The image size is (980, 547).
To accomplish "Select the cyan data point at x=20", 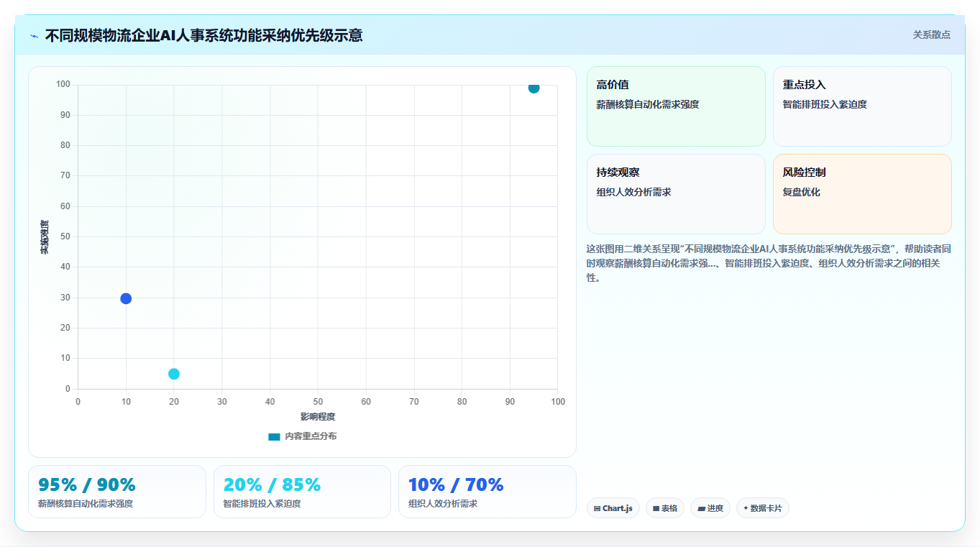I will click(x=174, y=374).
